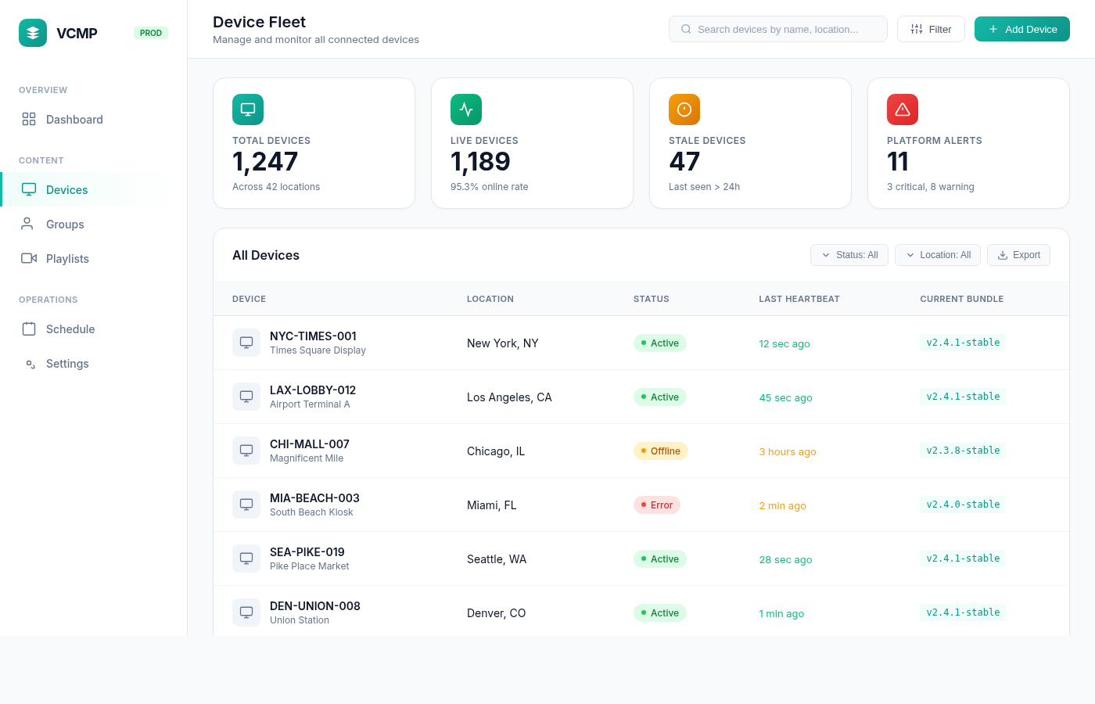This screenshot has width=1095, height=704.
Task: Switch to the Groups section
Action: 64,224
